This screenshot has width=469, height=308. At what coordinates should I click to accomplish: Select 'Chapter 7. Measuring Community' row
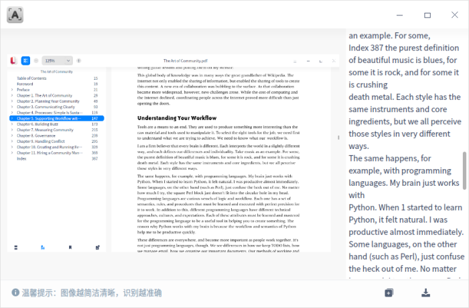(57, 130)
